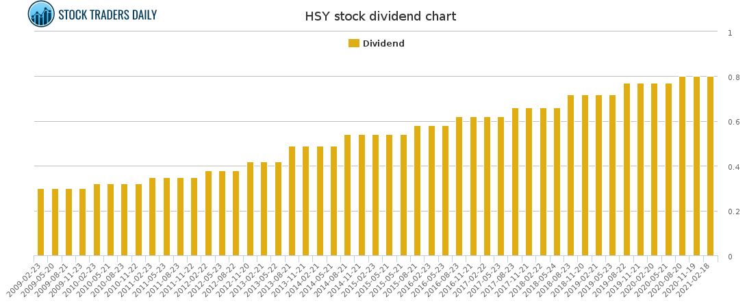Image resolution: width=747 pixels, height=308 pixels.
Task: Click the dividend bar for 2021-02-18
Action: coord(710,166)
